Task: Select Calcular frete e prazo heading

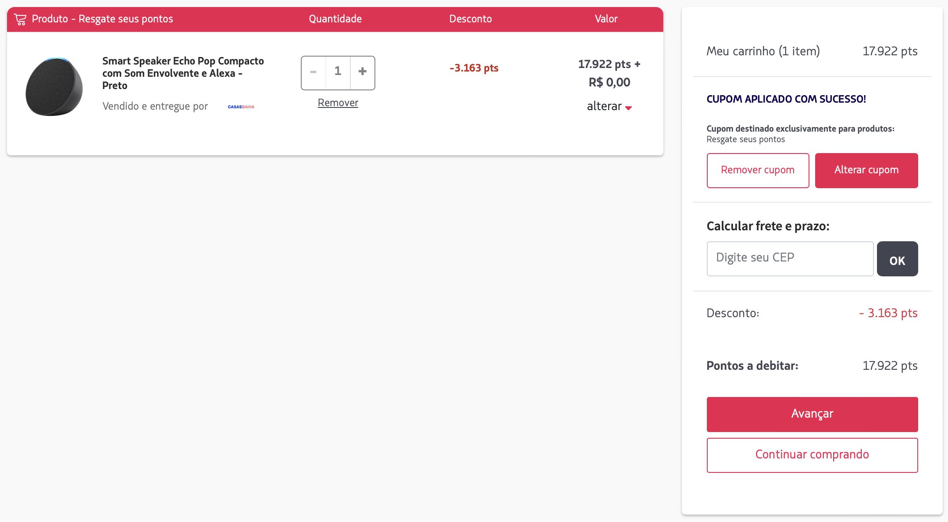Action: coord(768,226)
